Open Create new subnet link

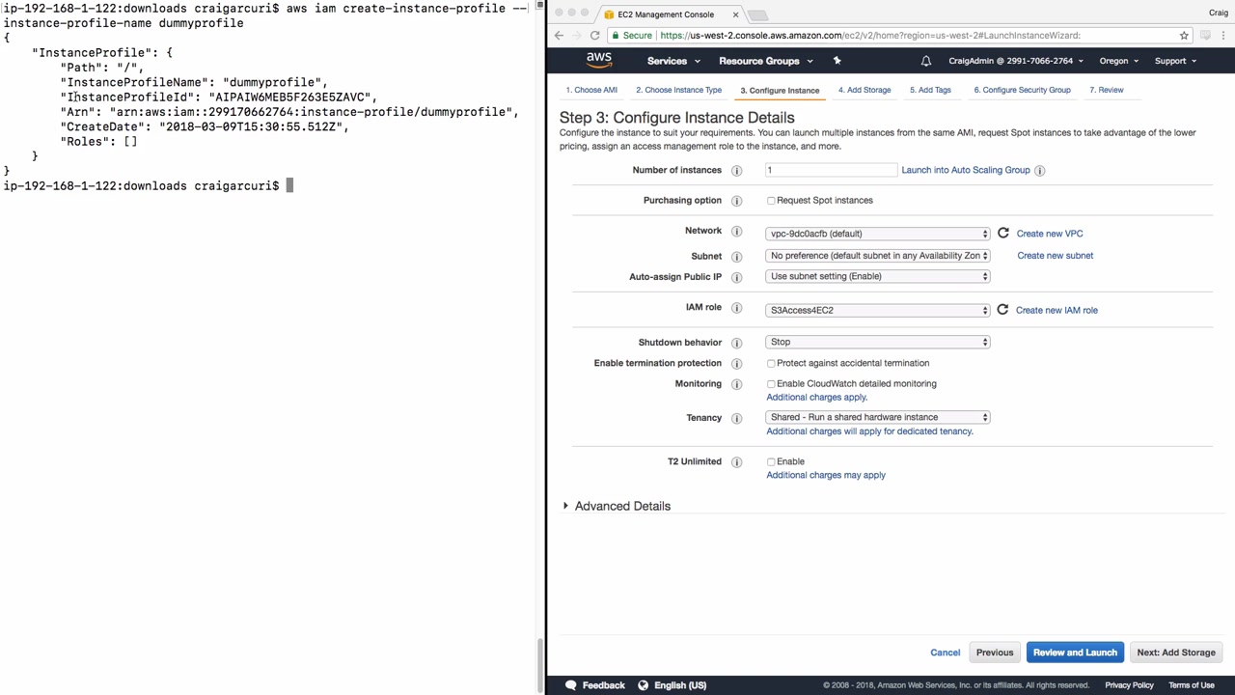(1056, 256)
